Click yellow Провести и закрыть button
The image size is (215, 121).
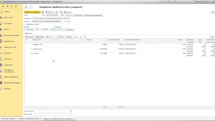pos(32,12)
